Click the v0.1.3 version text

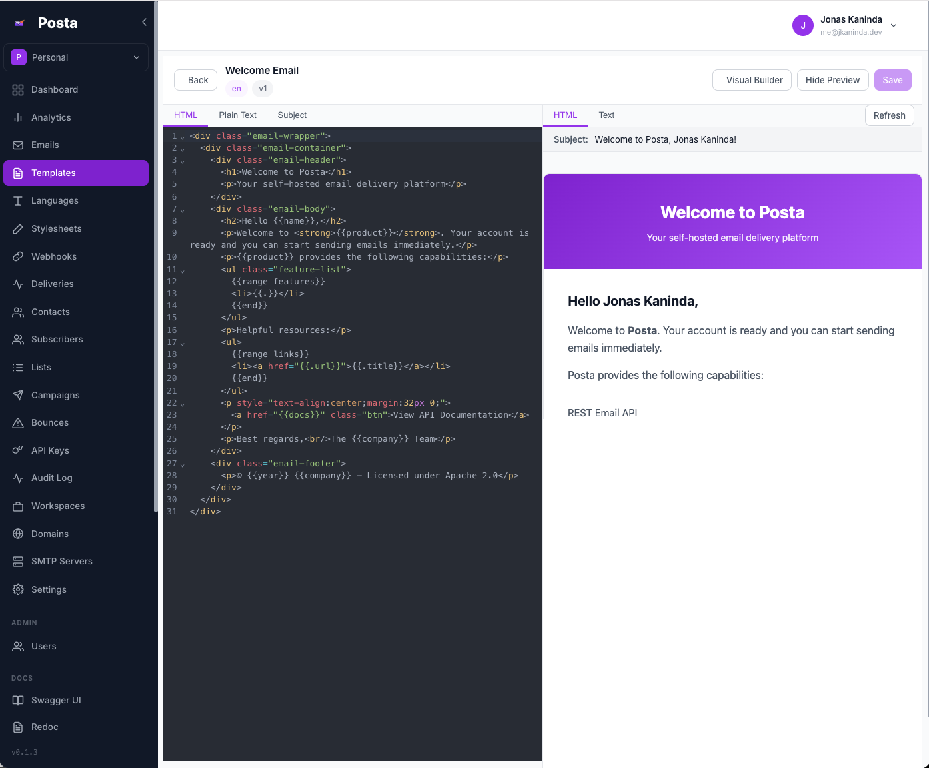tap(25, 752)
